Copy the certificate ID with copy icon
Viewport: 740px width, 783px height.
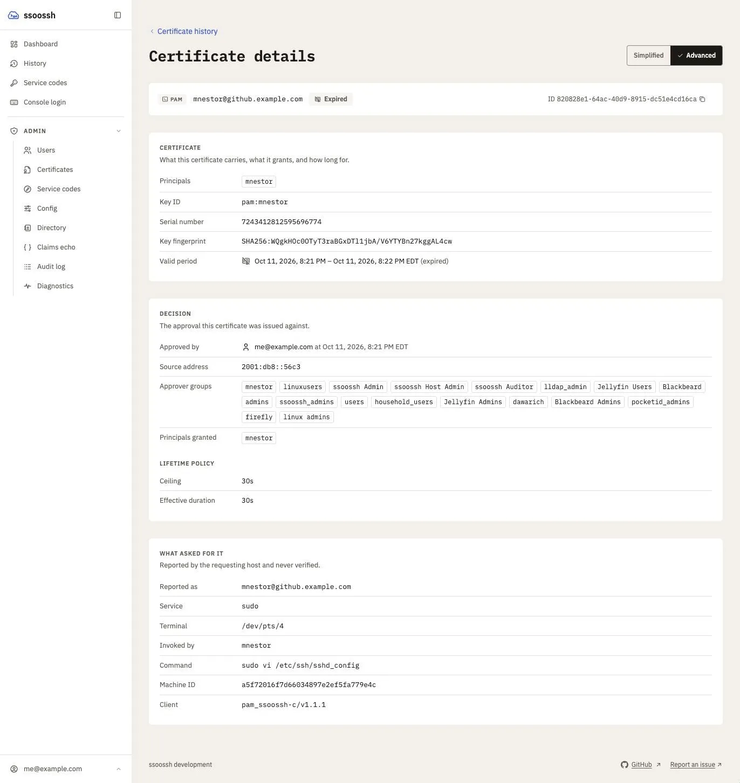[702, 99]
